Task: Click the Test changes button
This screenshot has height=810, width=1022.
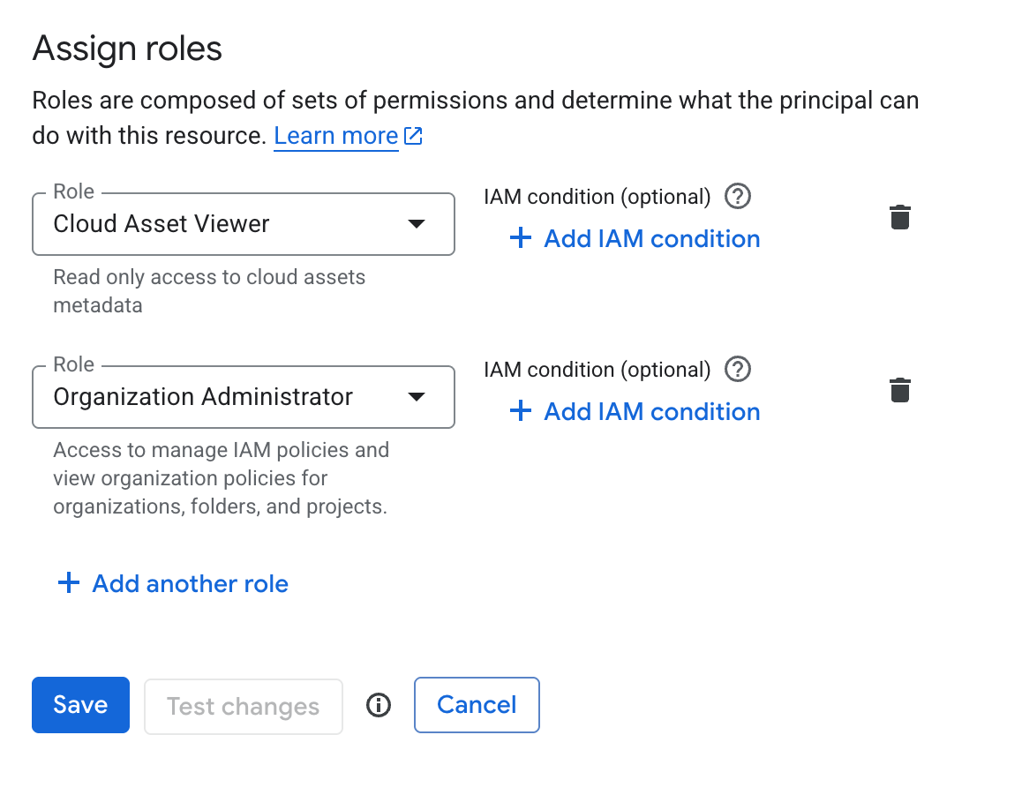Action: point(244,706)
